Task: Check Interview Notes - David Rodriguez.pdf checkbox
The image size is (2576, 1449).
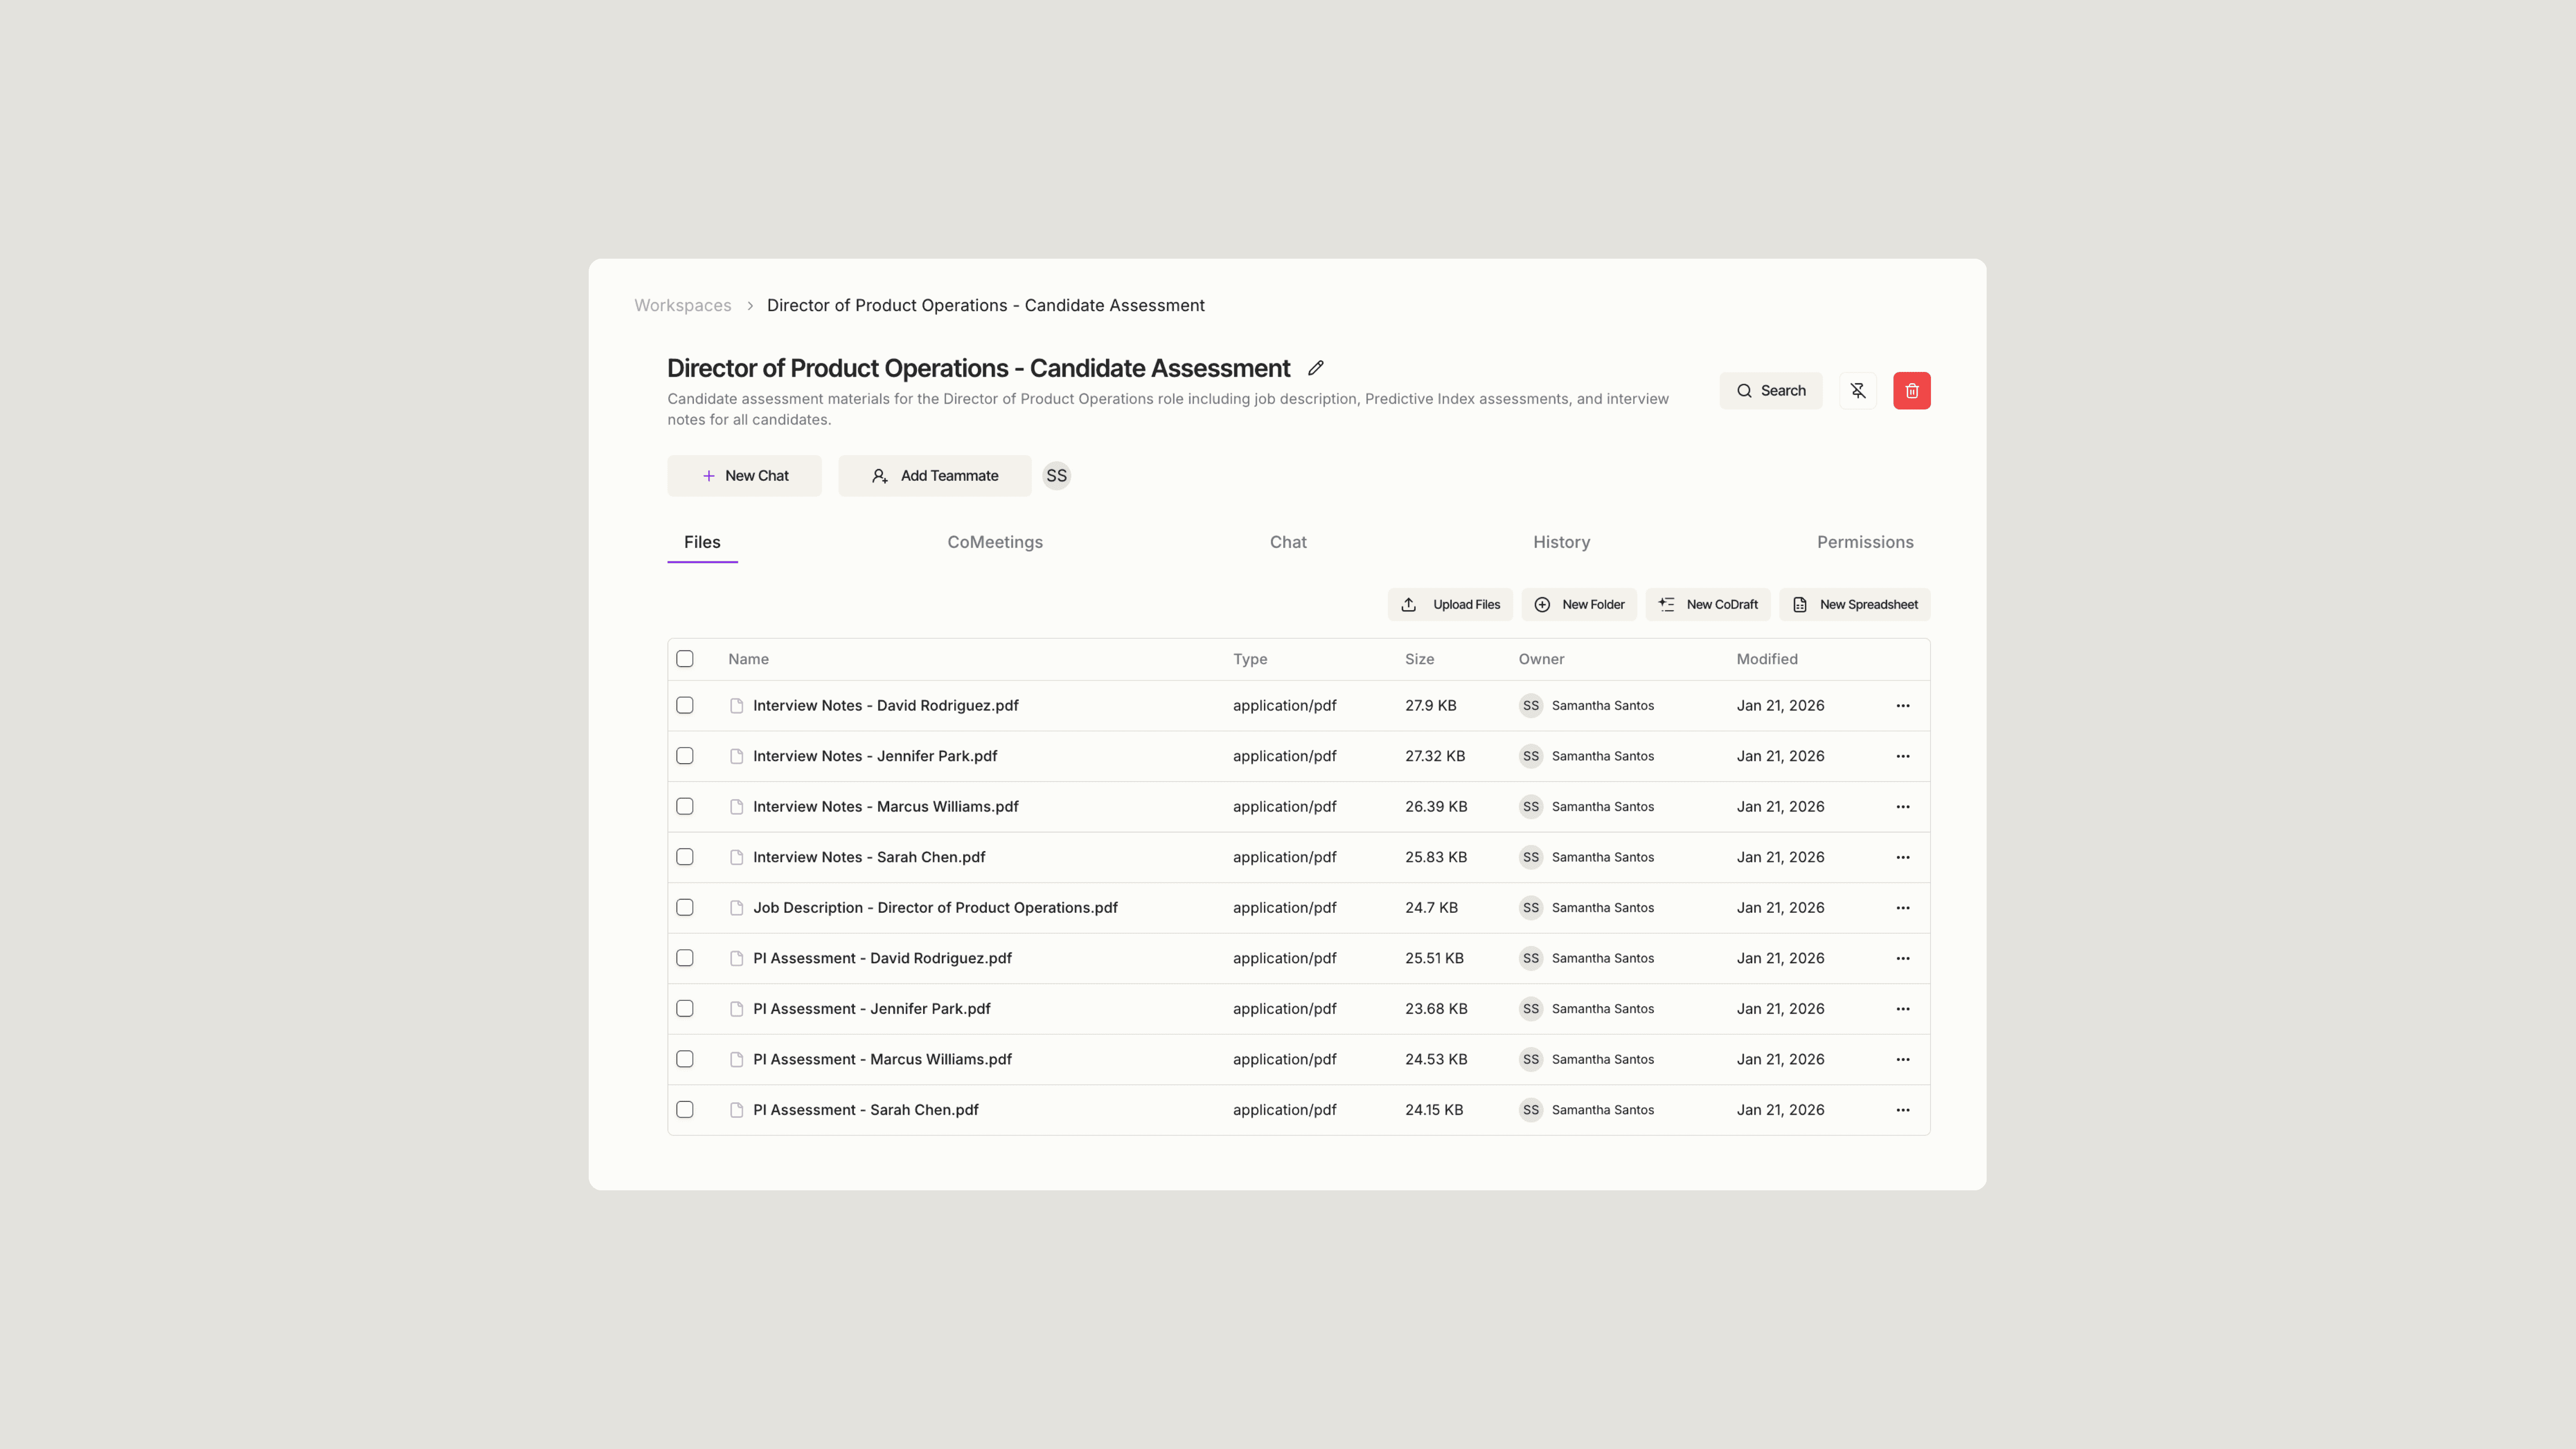Action: pyautogui.click(x=685, y=706)
